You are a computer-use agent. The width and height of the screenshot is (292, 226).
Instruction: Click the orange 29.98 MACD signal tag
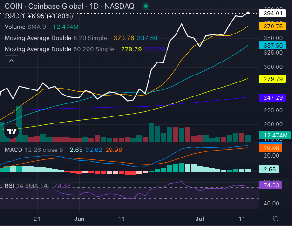pos(271,148)
